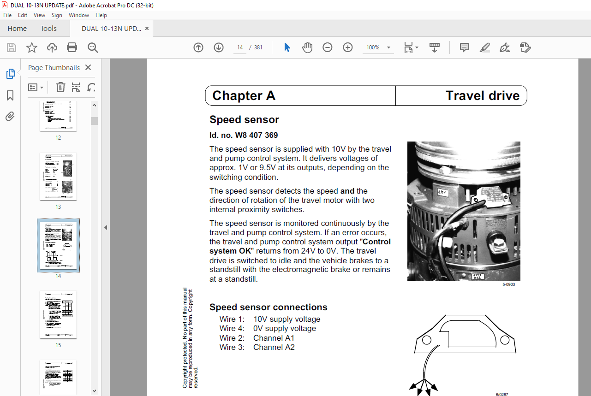Go to next page with the down arrow
591x396 pixels.
219,47
